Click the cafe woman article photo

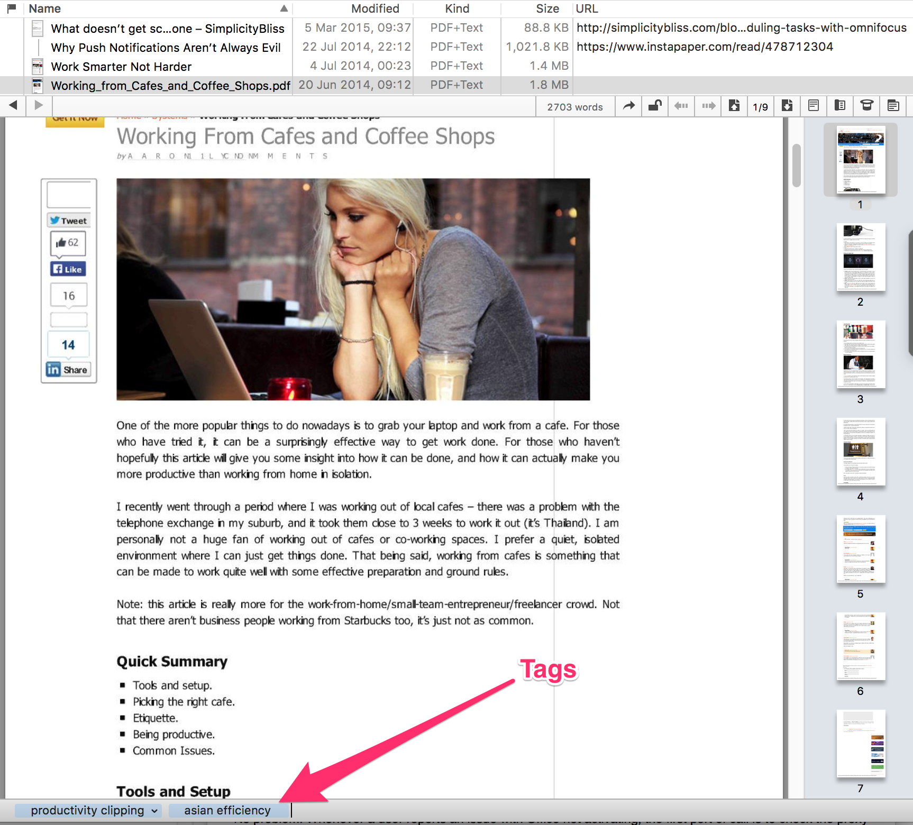coord(353,289)
